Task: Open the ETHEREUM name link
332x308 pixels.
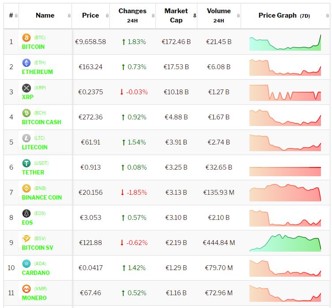Action: [x=37, y=72]
